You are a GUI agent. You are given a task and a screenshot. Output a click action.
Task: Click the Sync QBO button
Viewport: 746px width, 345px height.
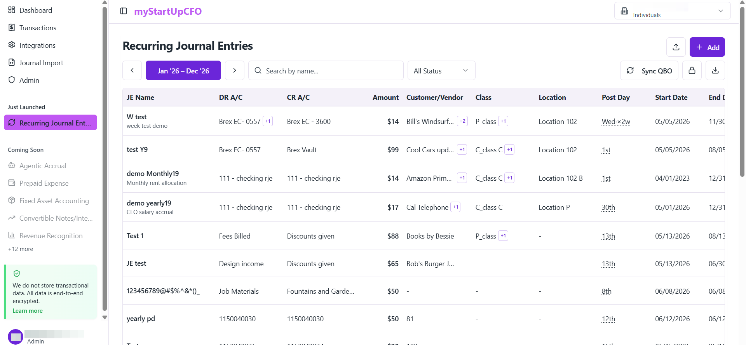tap(649, 70)
